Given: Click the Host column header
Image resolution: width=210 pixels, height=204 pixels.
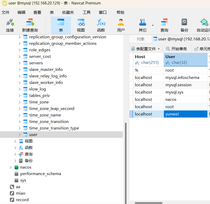Looking at the screenshot, I should (x=148, y=60).
